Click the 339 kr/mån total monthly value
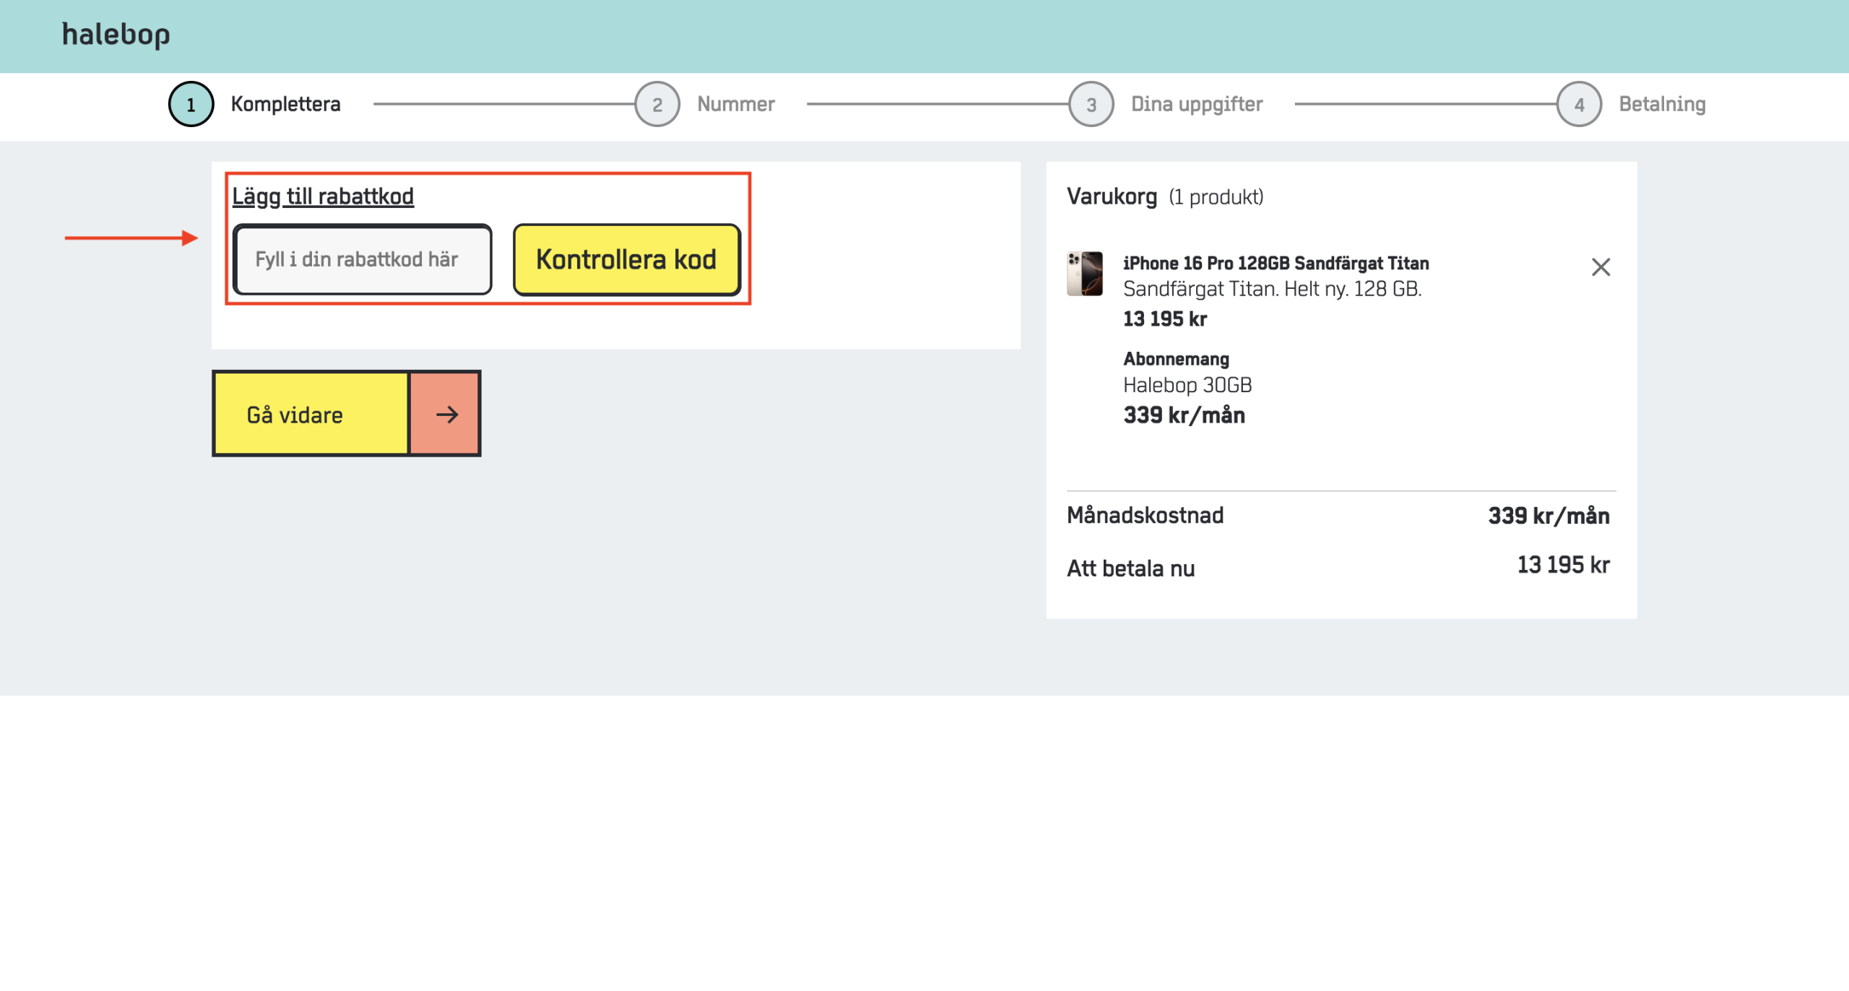This screenshot has width=1849, height=991. click(x=1549, y=516)
